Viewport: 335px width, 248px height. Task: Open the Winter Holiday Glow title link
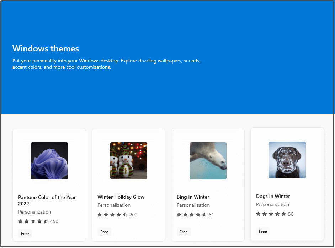121,197
